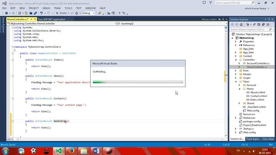Click the Browser Refresh icon in toolbar

click(x=77, y=13)
